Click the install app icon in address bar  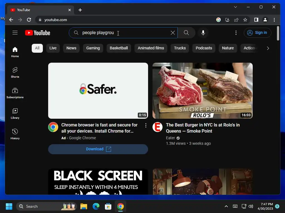click(x=227, y=20)
